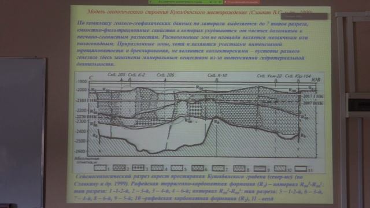Viewport: 370px width, 208px height.
Task: Click the gray tooltip over the title
Action: pos(304,17)
